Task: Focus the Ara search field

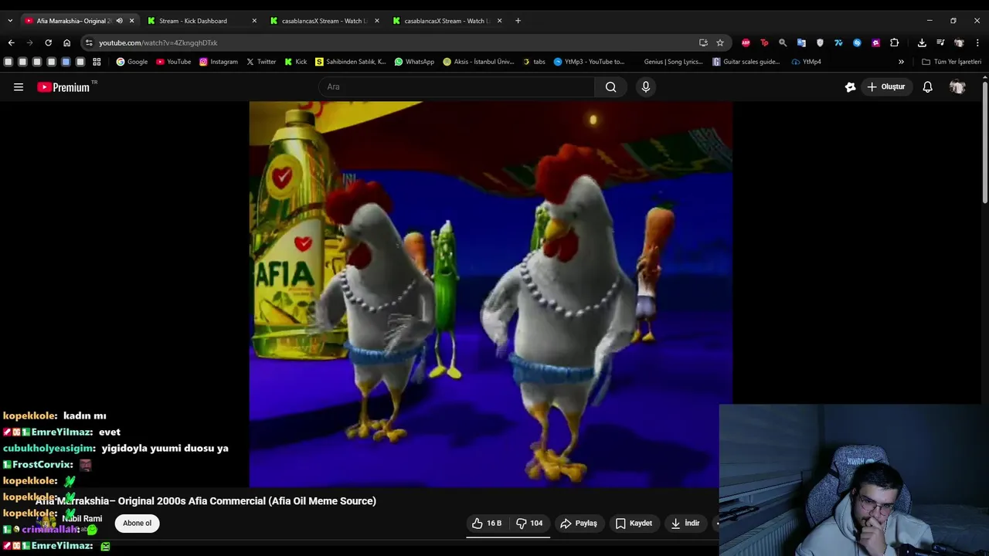Action: 457,87
